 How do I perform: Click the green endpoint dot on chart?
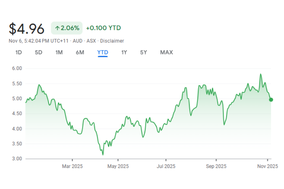[x=271, y=100]
